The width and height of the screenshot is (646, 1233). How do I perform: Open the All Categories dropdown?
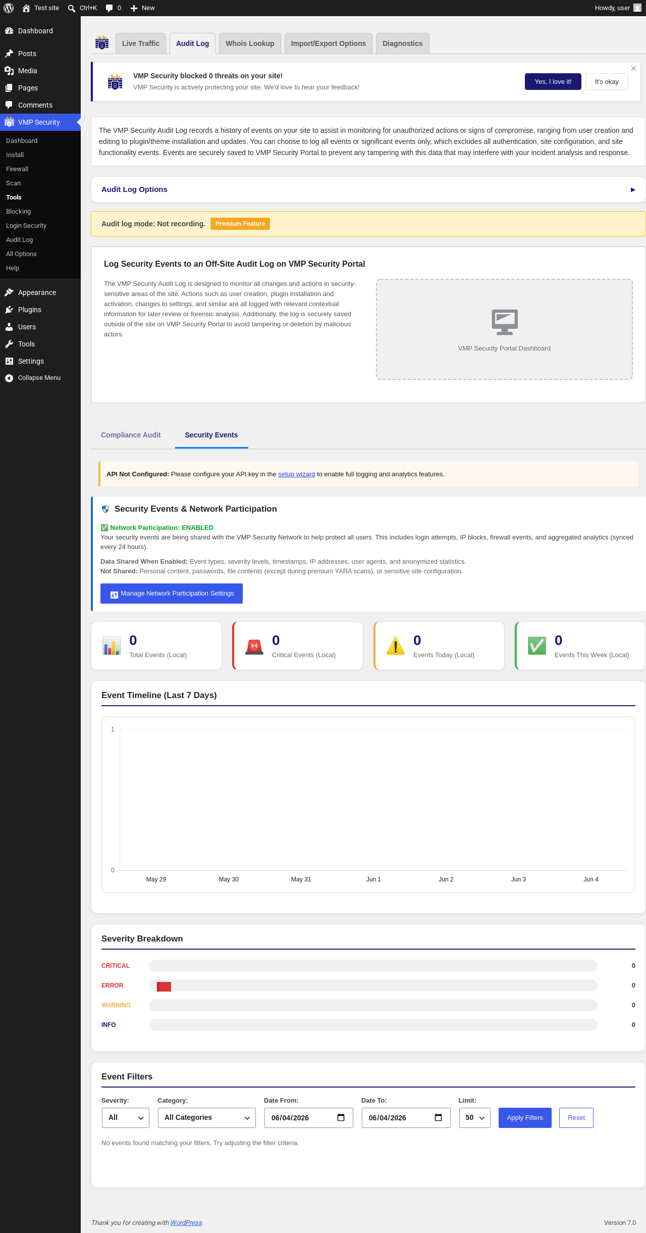click(x=207, y=1118)
